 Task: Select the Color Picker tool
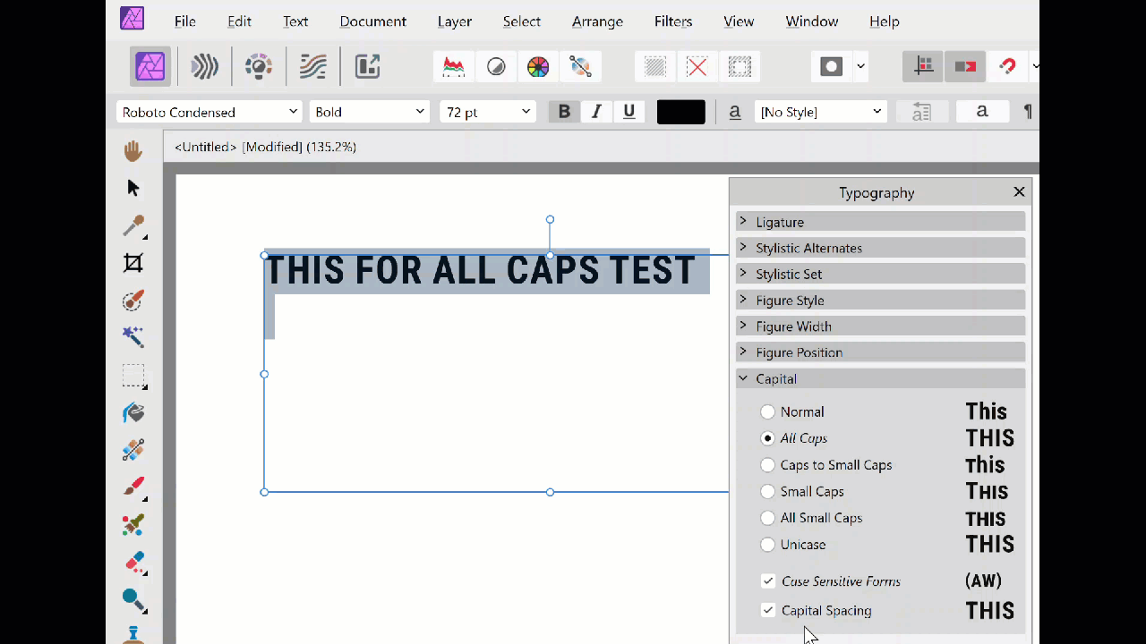tap(133, 225)
